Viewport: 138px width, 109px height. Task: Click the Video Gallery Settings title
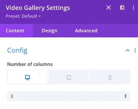click(x=38, y=8)
